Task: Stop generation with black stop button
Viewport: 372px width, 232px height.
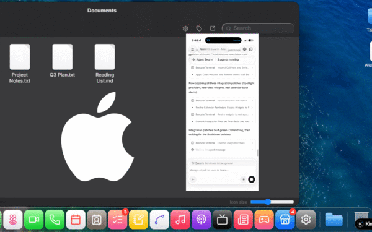Action: point(252,179)
